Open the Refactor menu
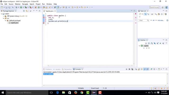 (x=18, y=4)
